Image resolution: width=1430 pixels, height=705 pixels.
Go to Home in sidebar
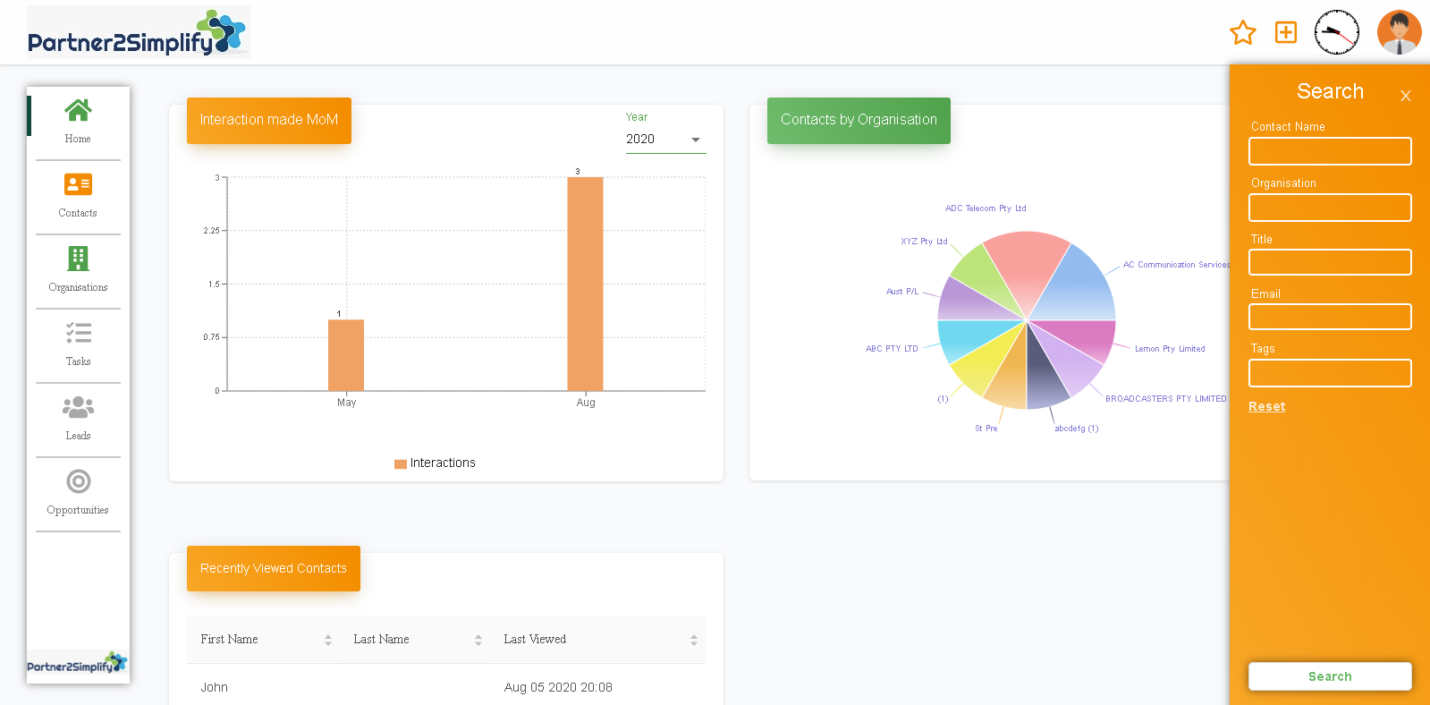click(78, 123)
